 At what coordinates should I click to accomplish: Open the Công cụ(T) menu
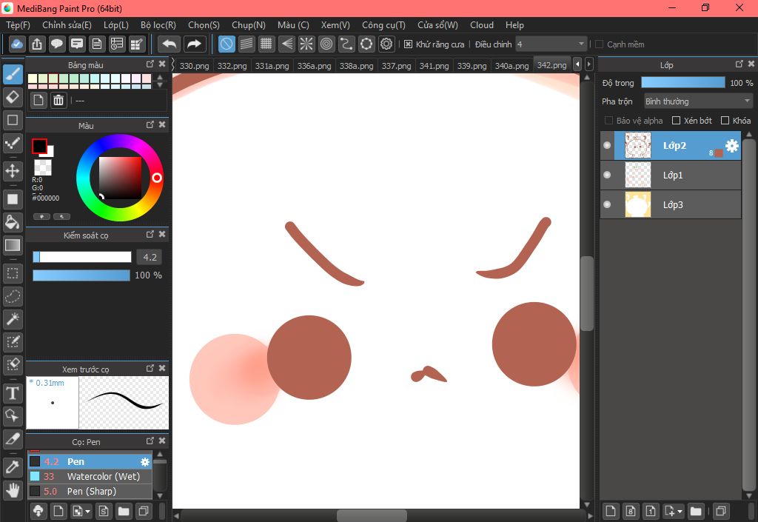383,25
